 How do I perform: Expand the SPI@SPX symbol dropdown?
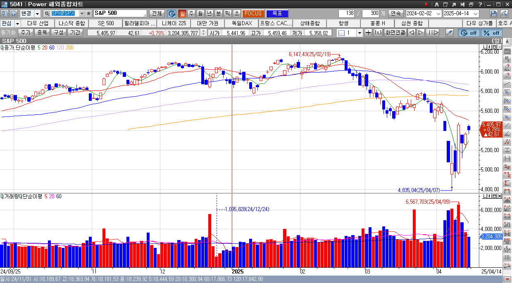[x=81, y=14]
